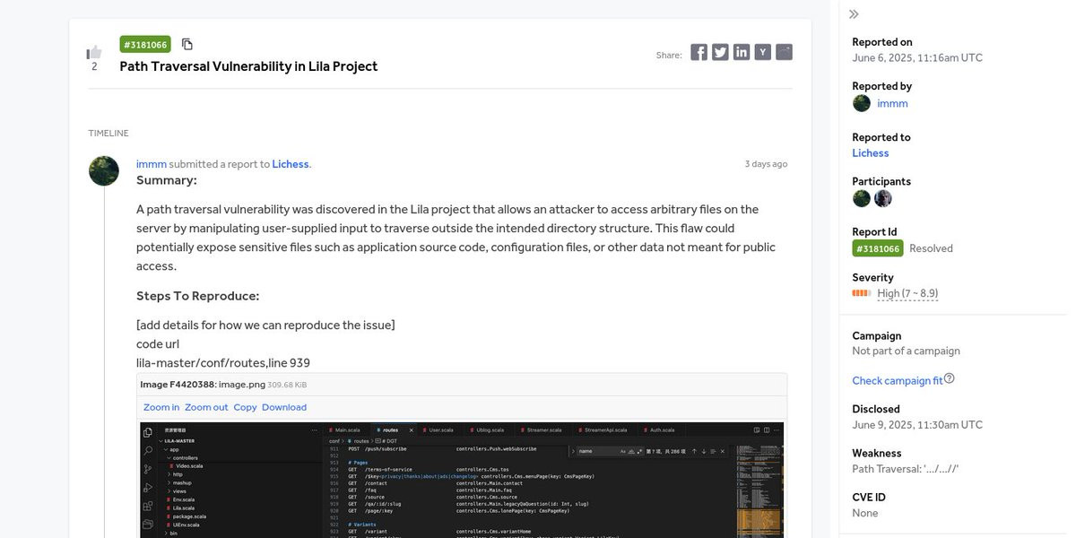Open immm's avatar in the timeline
This screenshot has height=538, width=1076.
coord(104,170)
